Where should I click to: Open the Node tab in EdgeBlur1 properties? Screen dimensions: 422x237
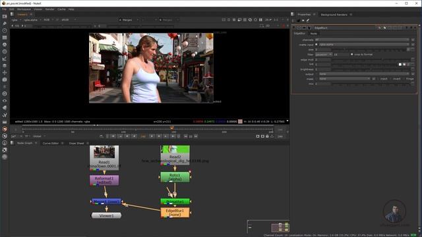point(314,34)
